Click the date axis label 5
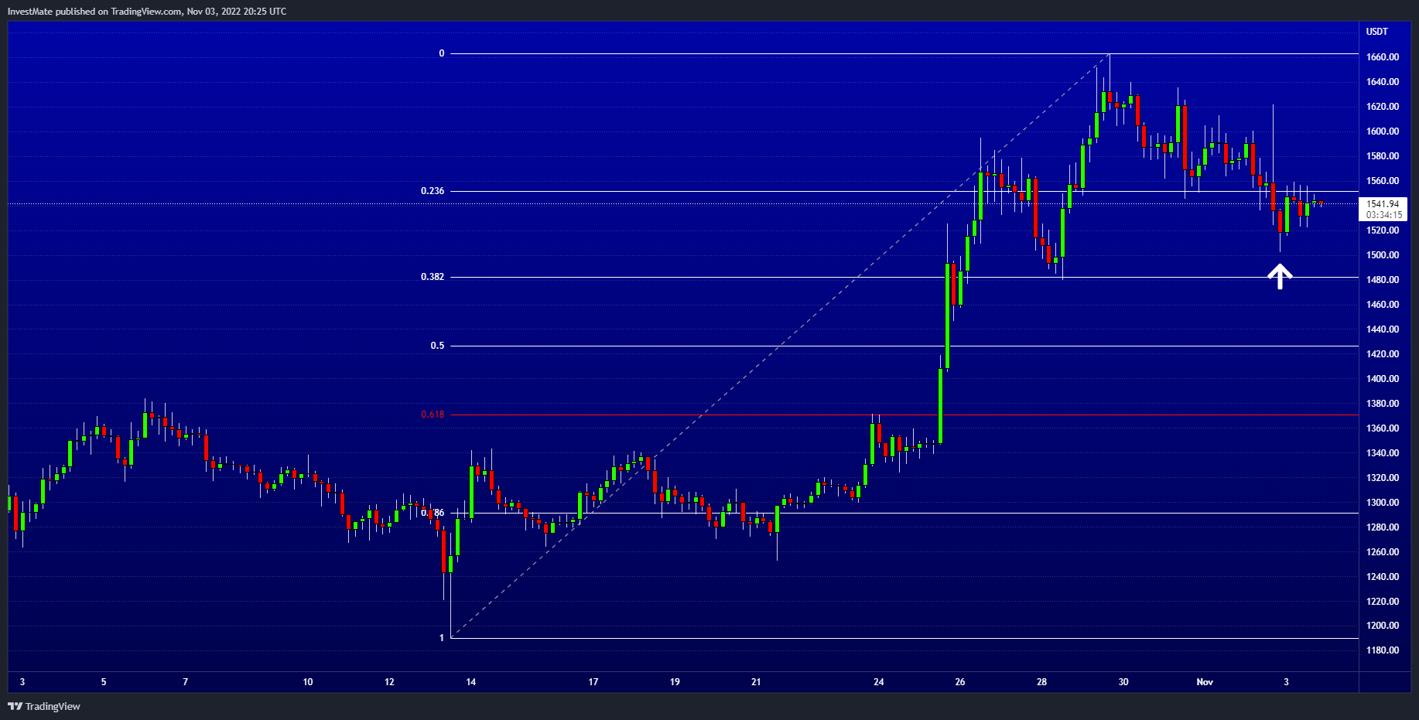The width and height of the screenshot is (1419, 720). [104, 682]
